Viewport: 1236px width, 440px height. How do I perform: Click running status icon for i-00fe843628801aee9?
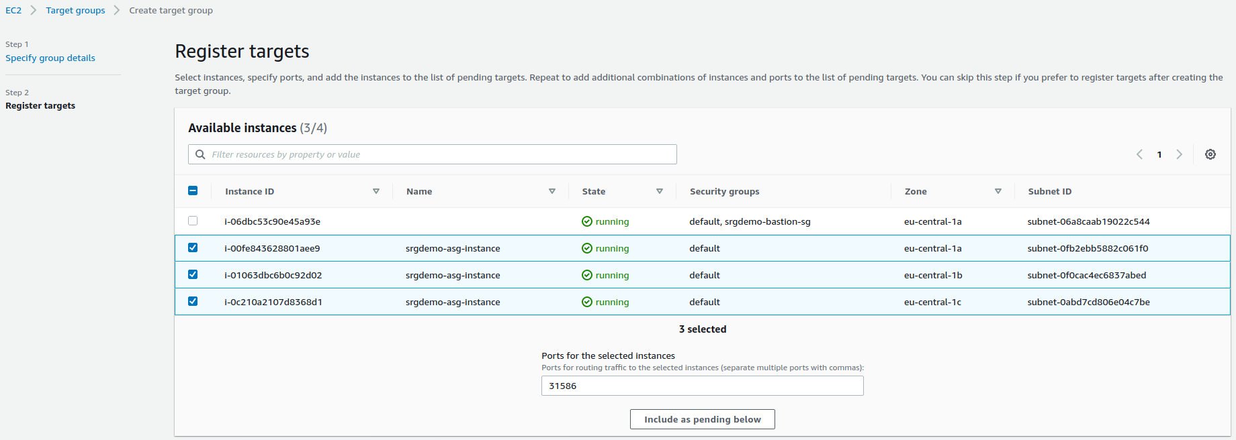click(586, 248)
